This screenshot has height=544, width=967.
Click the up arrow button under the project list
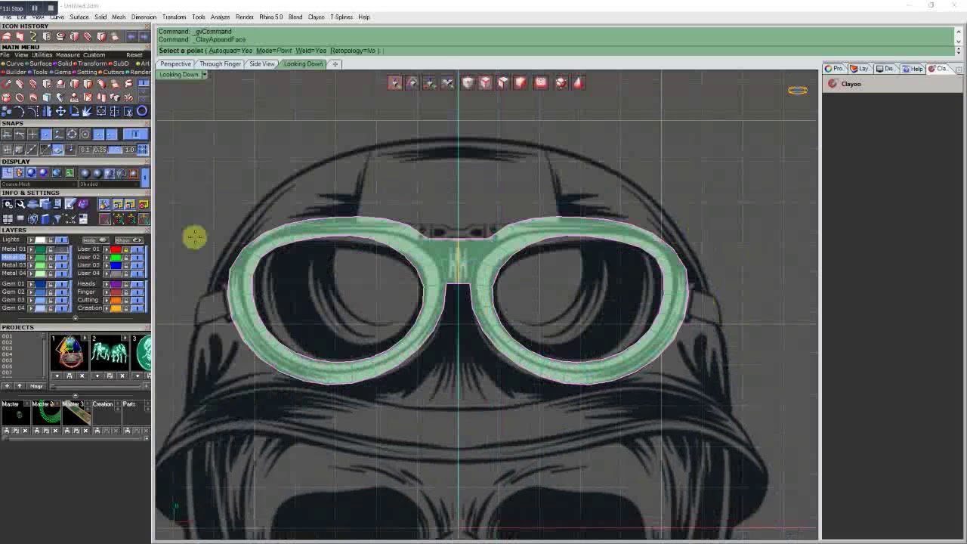tap(20, 386)
